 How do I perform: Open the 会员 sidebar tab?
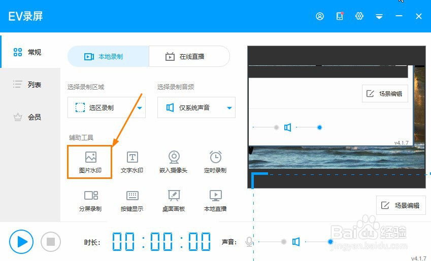[30, 117]
